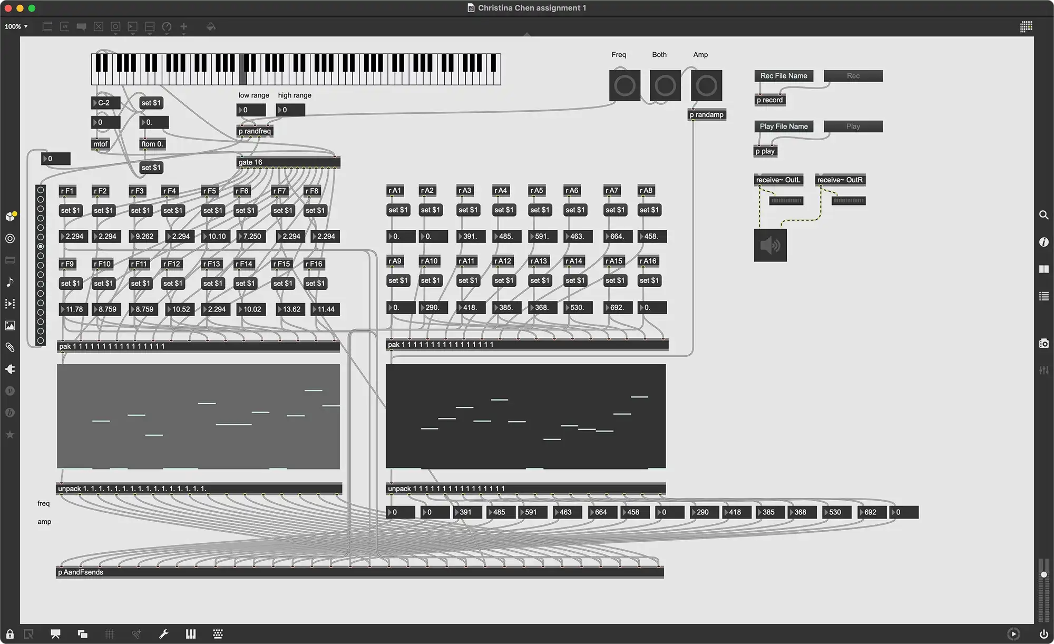Click the Both bang button

665,85
